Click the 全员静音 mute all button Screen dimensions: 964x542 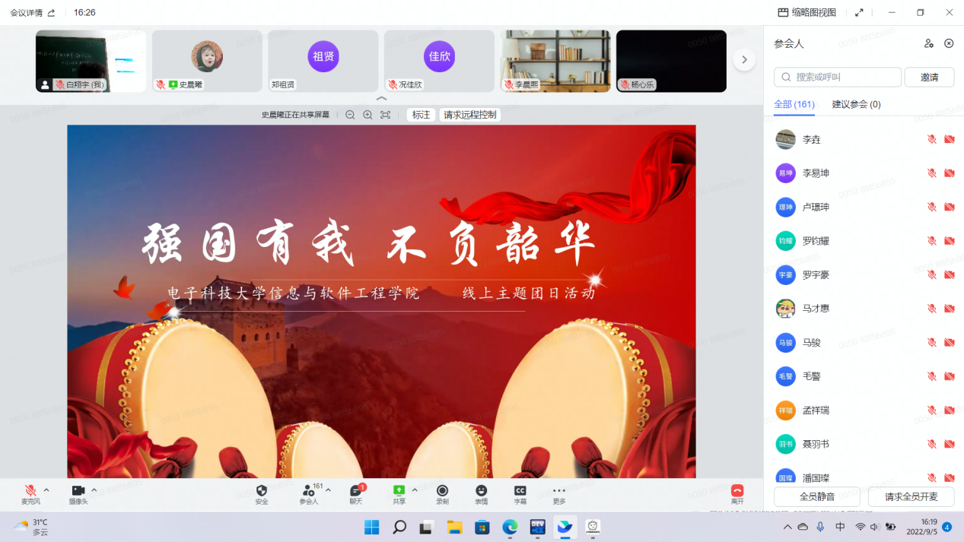pos(816,497)
